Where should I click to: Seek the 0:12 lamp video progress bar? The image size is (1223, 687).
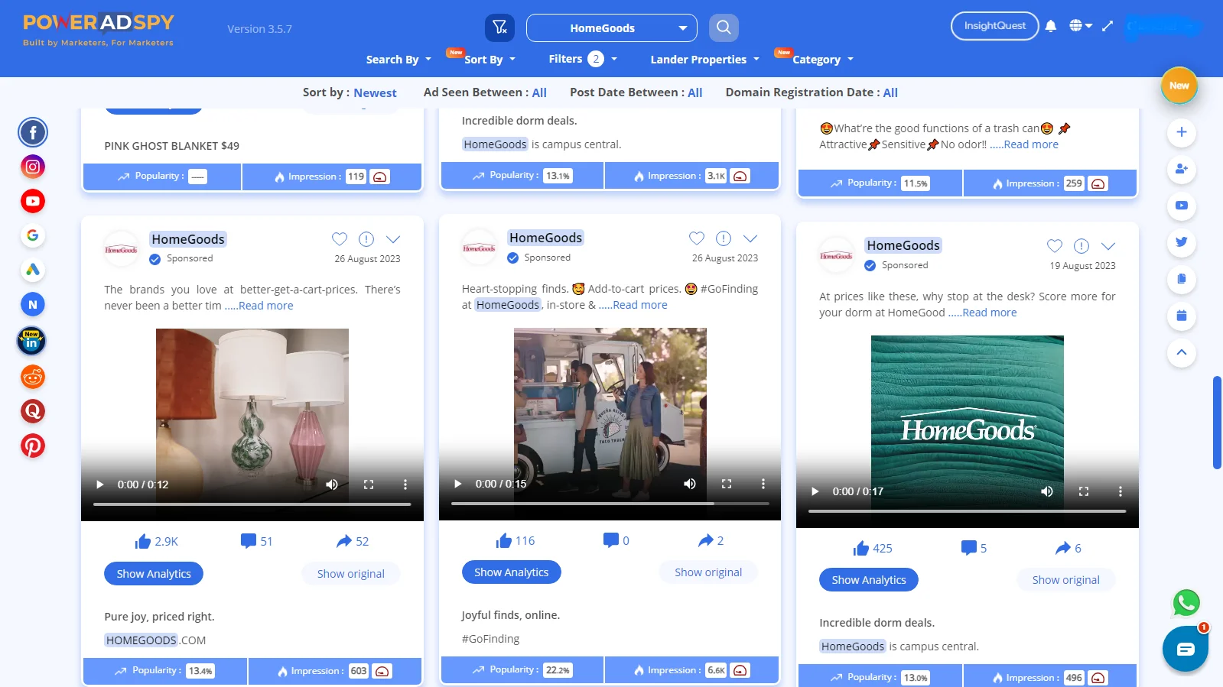coord(252,504)
